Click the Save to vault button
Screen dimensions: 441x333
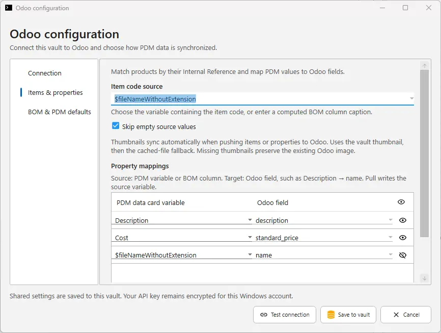(x=348, y=315)
